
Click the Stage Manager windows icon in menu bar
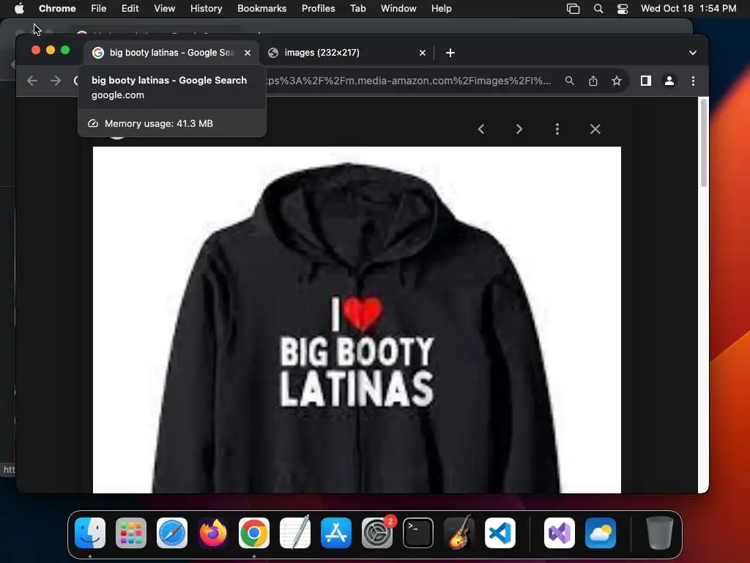573,9
